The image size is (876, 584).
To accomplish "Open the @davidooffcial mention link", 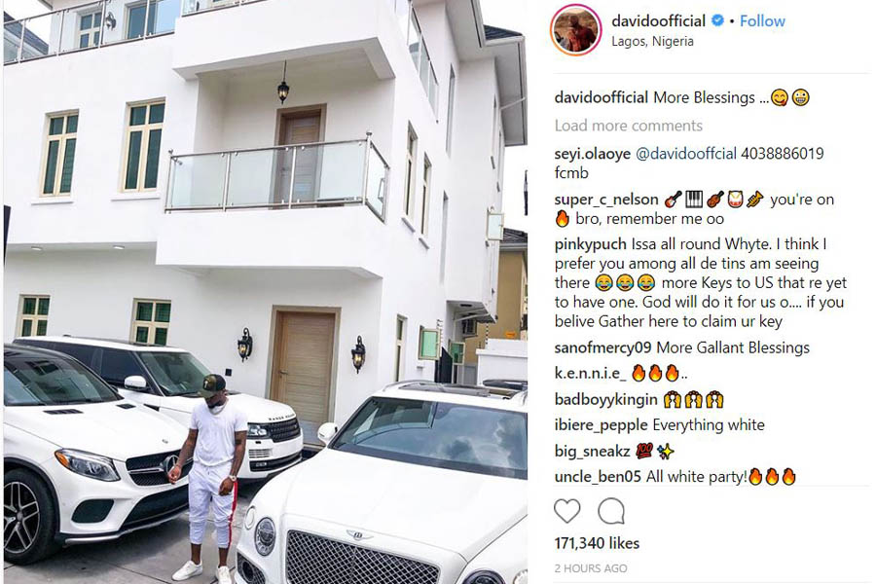I will pos(686,154).
